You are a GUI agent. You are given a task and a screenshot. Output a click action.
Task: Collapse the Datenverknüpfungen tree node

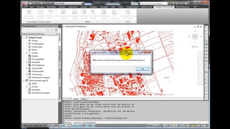click(24, 81)
